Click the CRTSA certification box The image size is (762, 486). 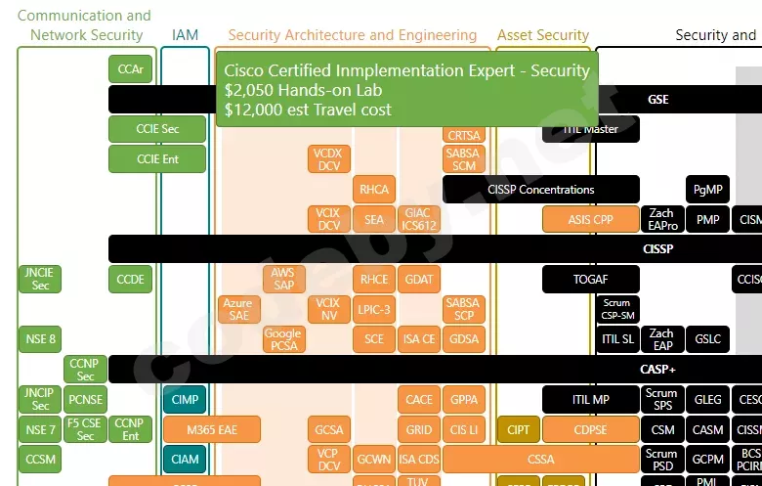point(464,135)
